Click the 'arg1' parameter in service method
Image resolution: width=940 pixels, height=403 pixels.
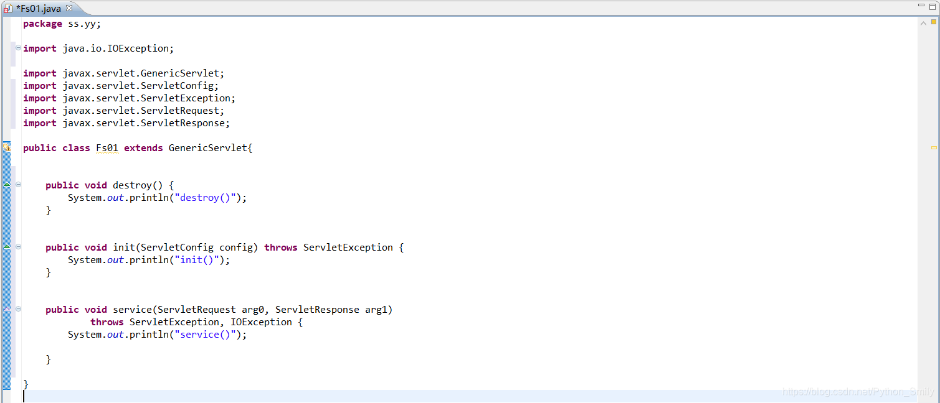click(376, 310)
